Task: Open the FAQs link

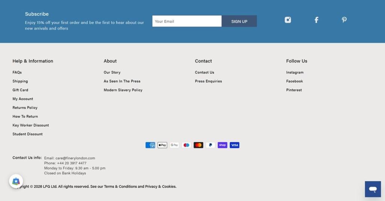Action: (x=17, y=73)
